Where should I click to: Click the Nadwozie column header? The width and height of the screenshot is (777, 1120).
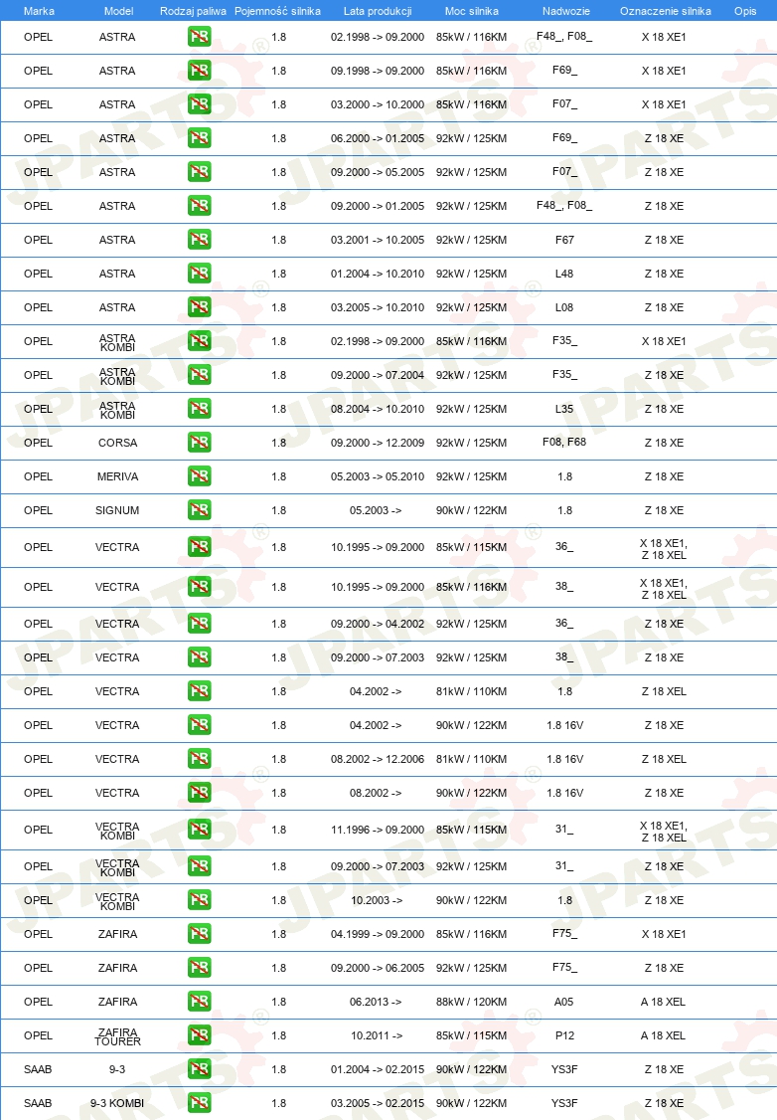pos(565,11)
